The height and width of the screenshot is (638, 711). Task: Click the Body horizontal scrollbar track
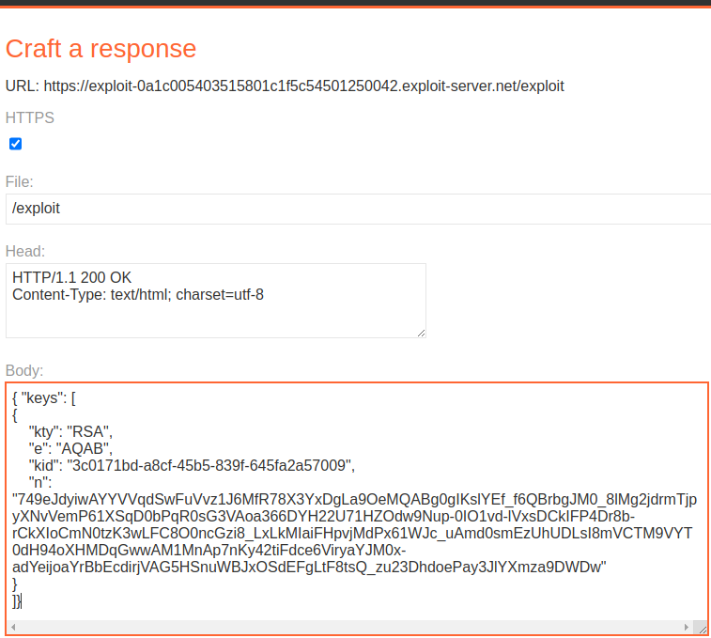350,627
